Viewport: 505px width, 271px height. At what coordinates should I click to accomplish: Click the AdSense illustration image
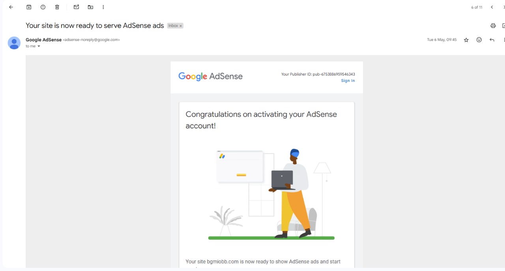point(271,194)
